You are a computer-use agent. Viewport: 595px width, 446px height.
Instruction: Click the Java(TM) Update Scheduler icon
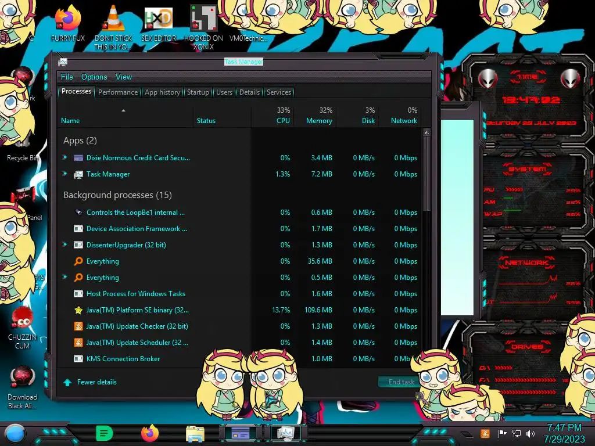click(78, 343)
